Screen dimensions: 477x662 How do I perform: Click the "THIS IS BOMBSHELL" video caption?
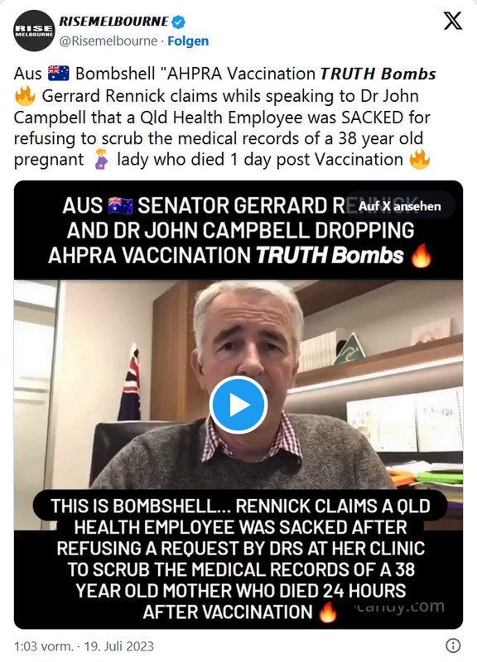pos(239,558)
